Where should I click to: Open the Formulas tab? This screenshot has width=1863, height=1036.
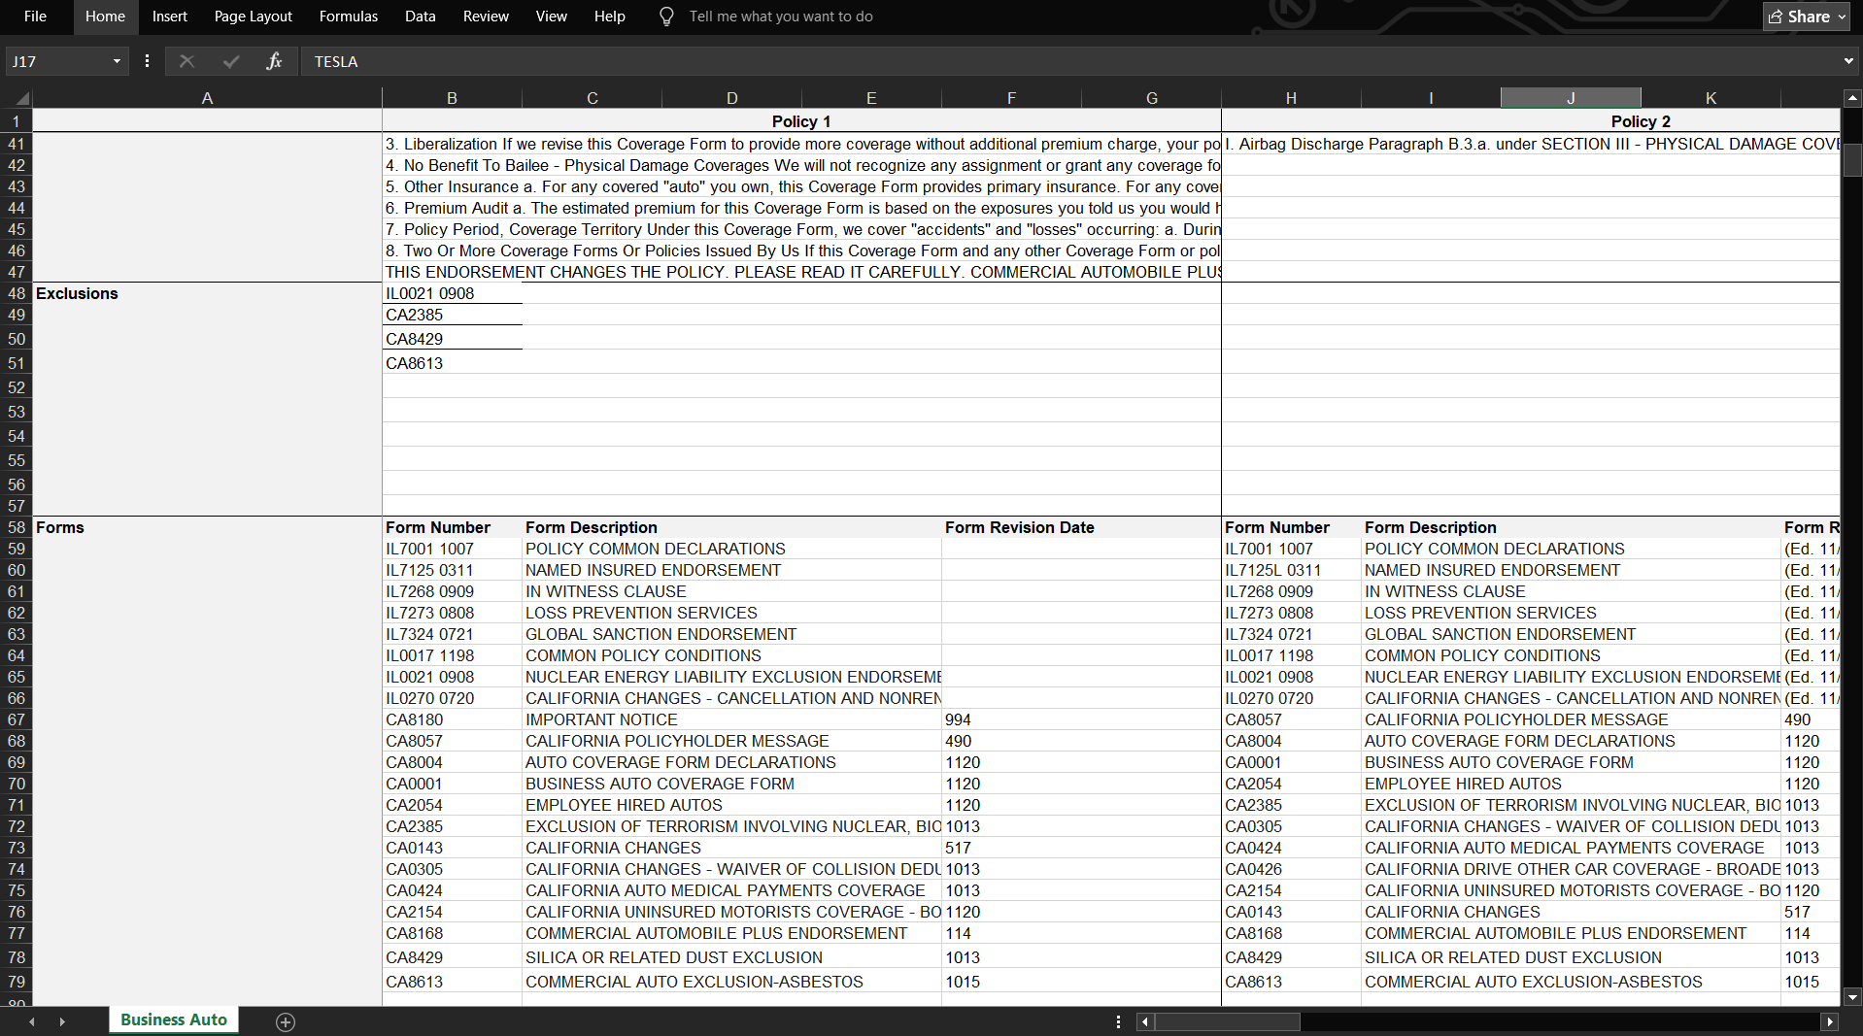coord(349,17)
